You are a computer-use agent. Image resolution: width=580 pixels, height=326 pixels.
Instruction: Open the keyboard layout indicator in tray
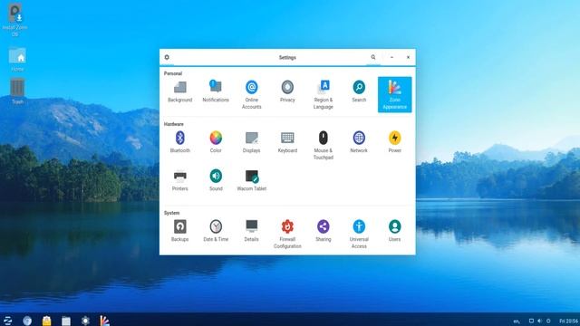(x=517, y=321)
